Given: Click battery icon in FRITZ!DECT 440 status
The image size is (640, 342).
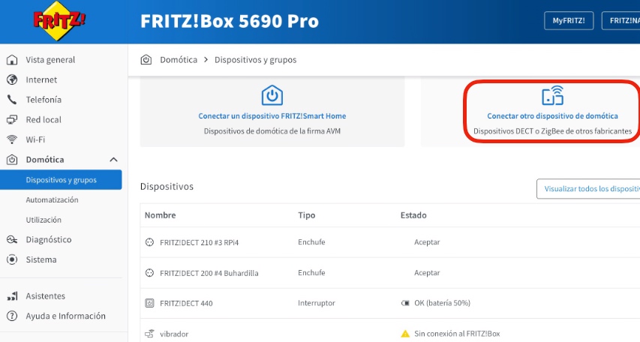Looking at the screenshot, I should [x=405, y=303].
